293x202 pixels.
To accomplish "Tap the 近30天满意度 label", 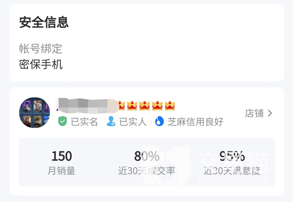I will 232,171.
